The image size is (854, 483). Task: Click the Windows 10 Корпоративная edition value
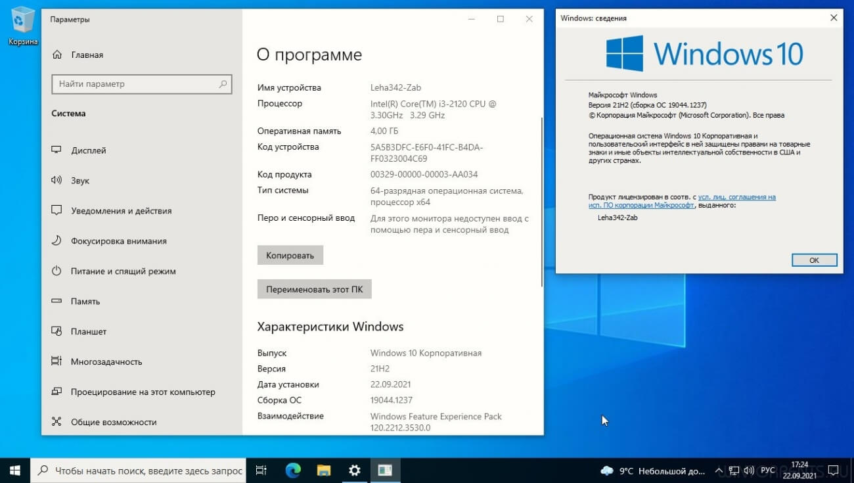[426, 353]
